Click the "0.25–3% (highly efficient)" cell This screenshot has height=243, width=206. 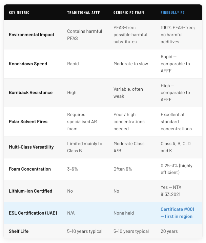(x=177, y=169)
